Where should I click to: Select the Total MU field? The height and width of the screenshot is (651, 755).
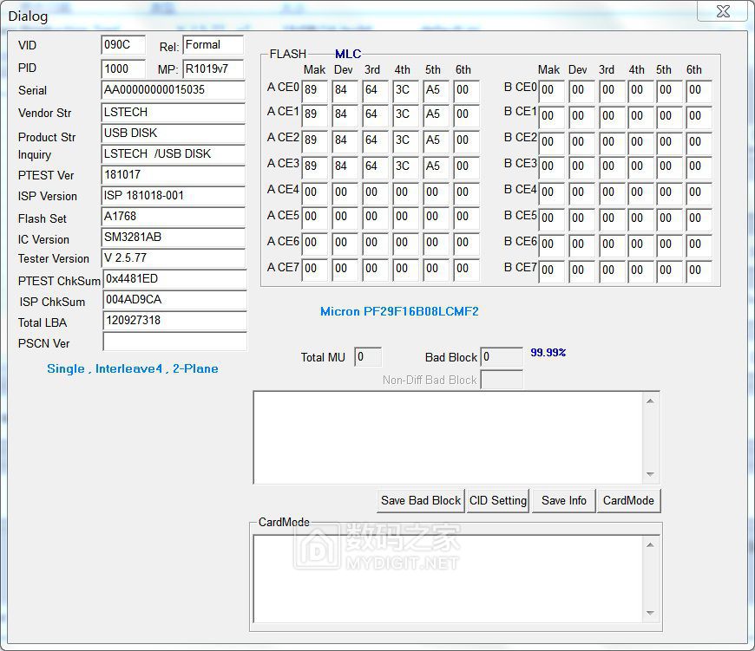pyautogui.click(x=367, y=357)
